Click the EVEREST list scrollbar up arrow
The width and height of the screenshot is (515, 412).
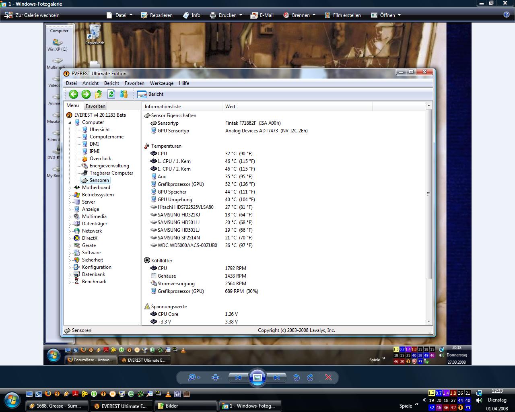[428, 105]
